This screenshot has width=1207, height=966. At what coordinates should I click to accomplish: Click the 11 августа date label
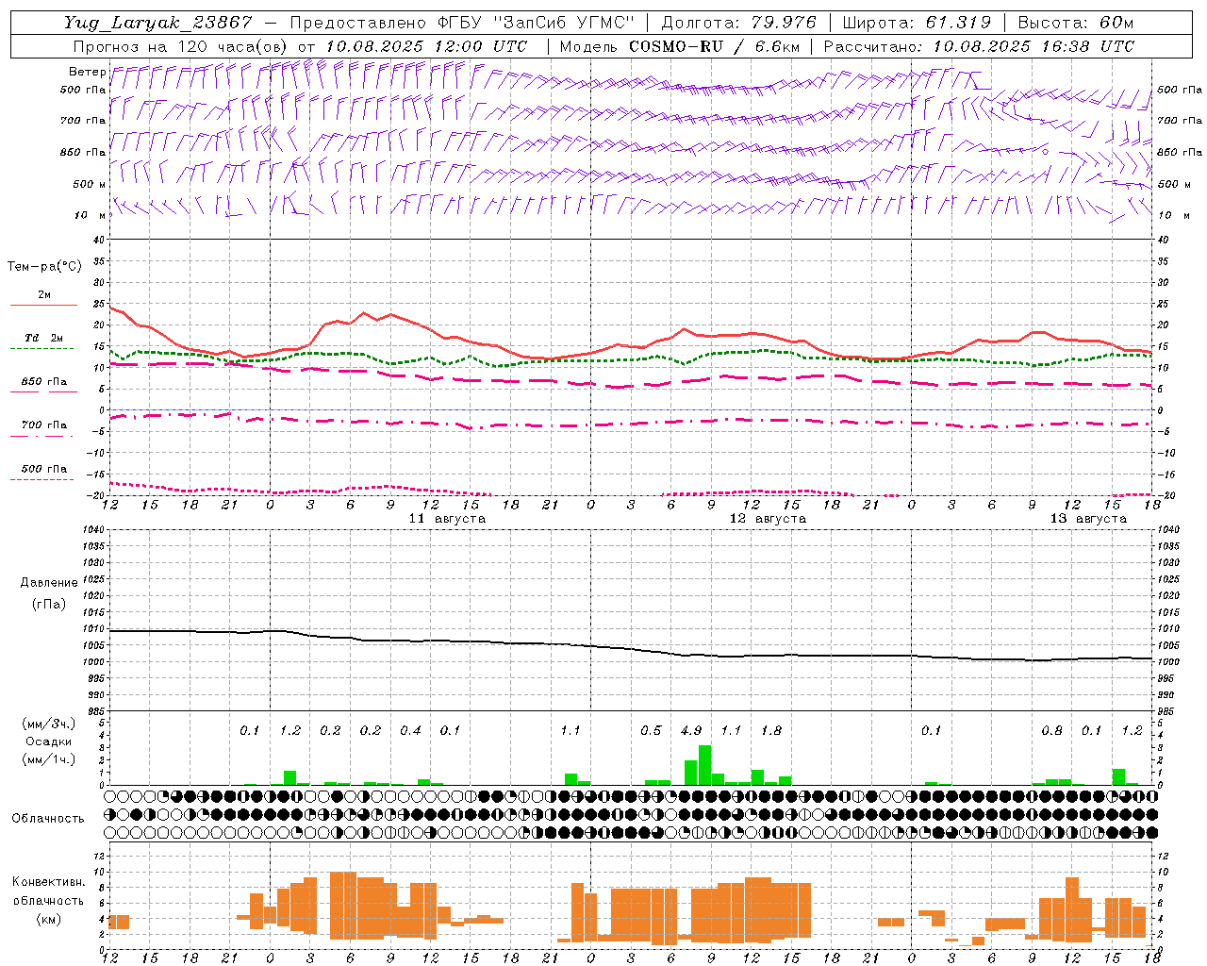coord(447,519)
